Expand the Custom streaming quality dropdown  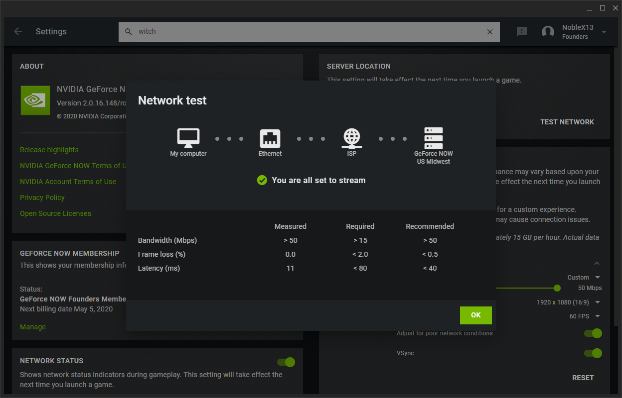click(x=584, y=277)
